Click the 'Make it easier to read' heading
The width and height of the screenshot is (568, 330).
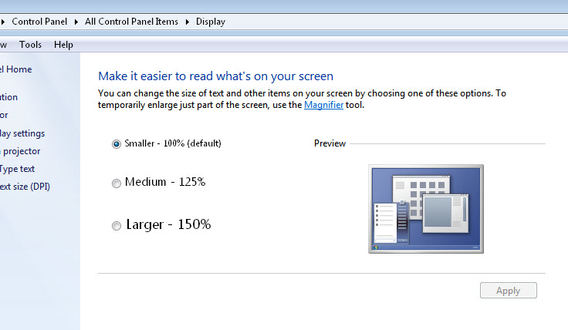(215, 76)
